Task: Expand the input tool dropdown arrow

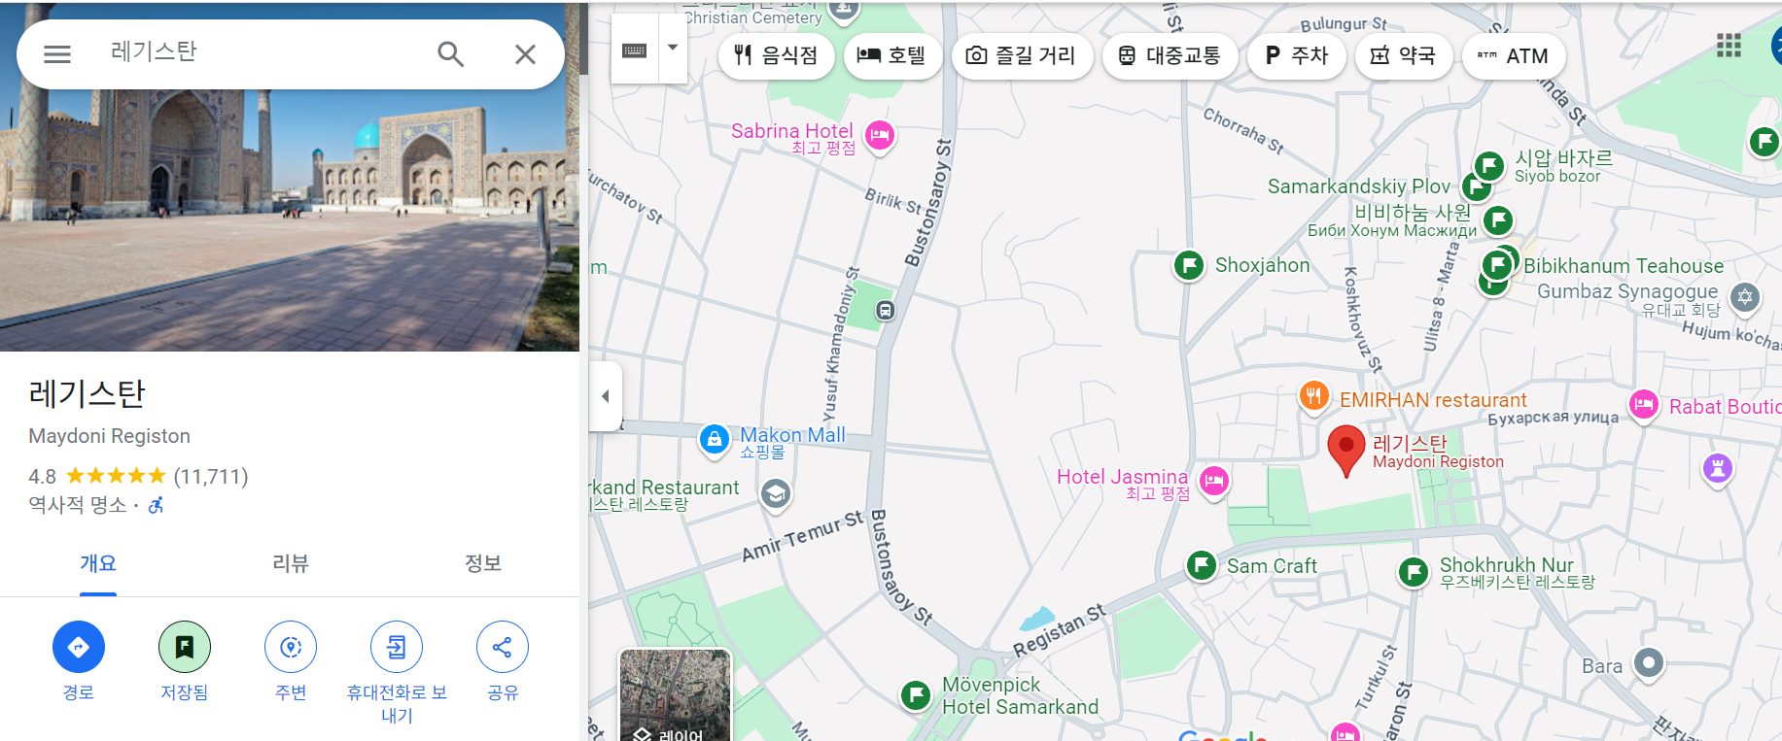Action: point(673,48)
